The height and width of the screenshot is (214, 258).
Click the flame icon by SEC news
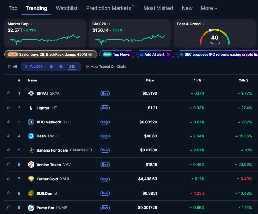[x=181, y=55]
